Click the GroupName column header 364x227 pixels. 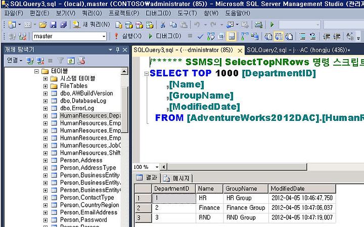pos(246,189)
